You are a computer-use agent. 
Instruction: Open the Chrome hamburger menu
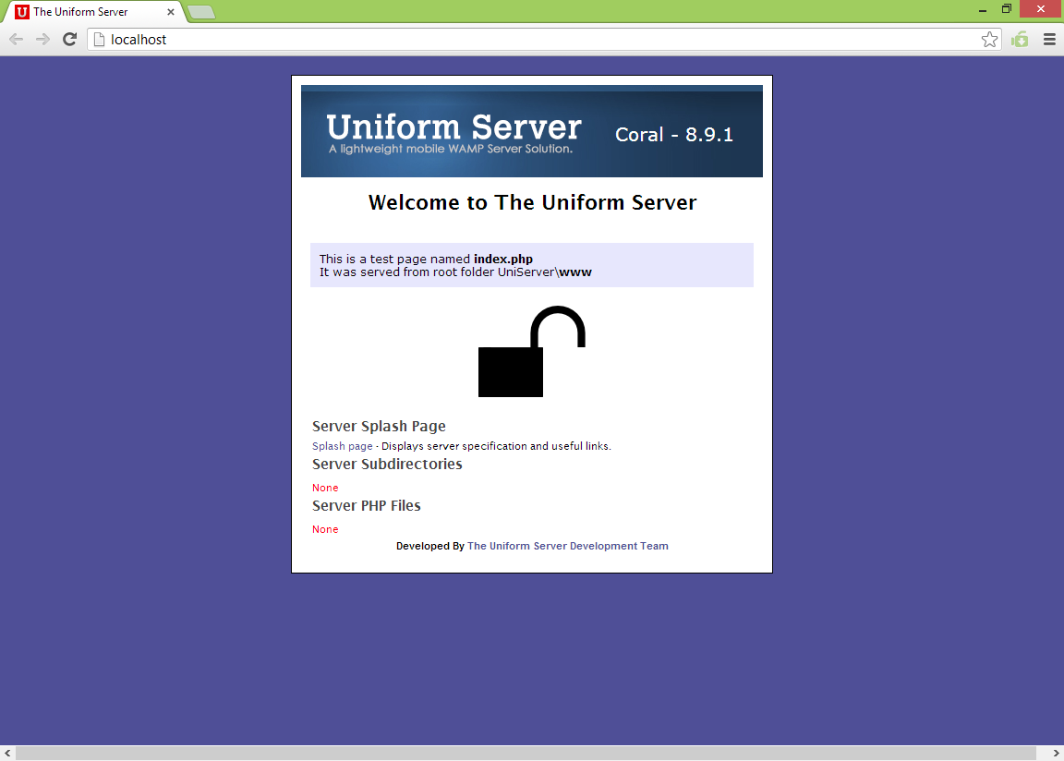tap(1049, 40)
